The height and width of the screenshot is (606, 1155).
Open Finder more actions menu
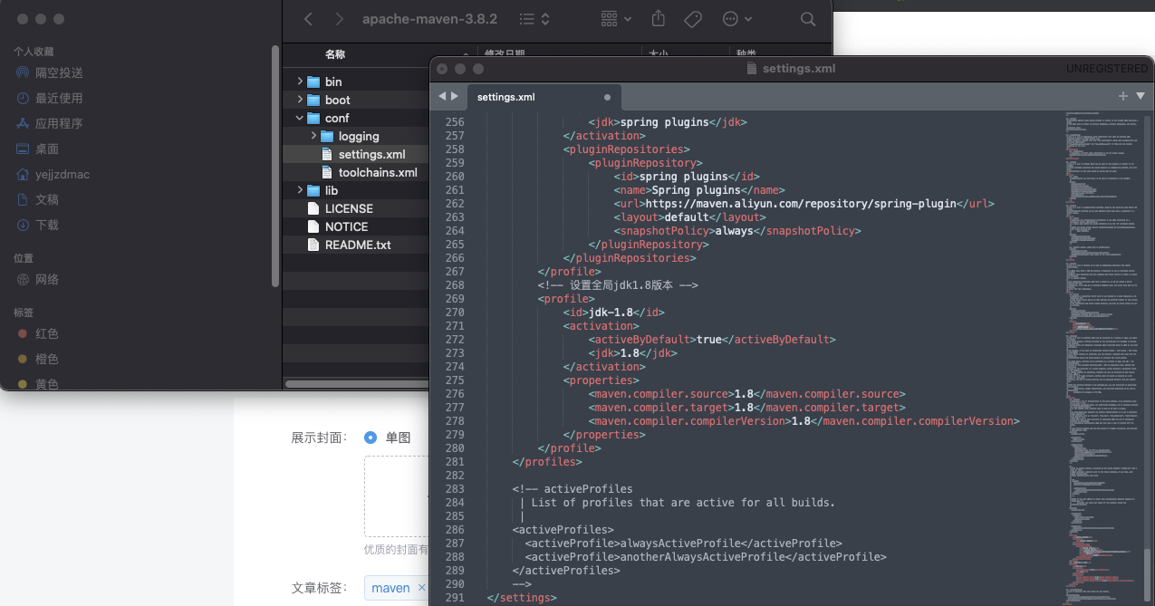click(737, 19)
